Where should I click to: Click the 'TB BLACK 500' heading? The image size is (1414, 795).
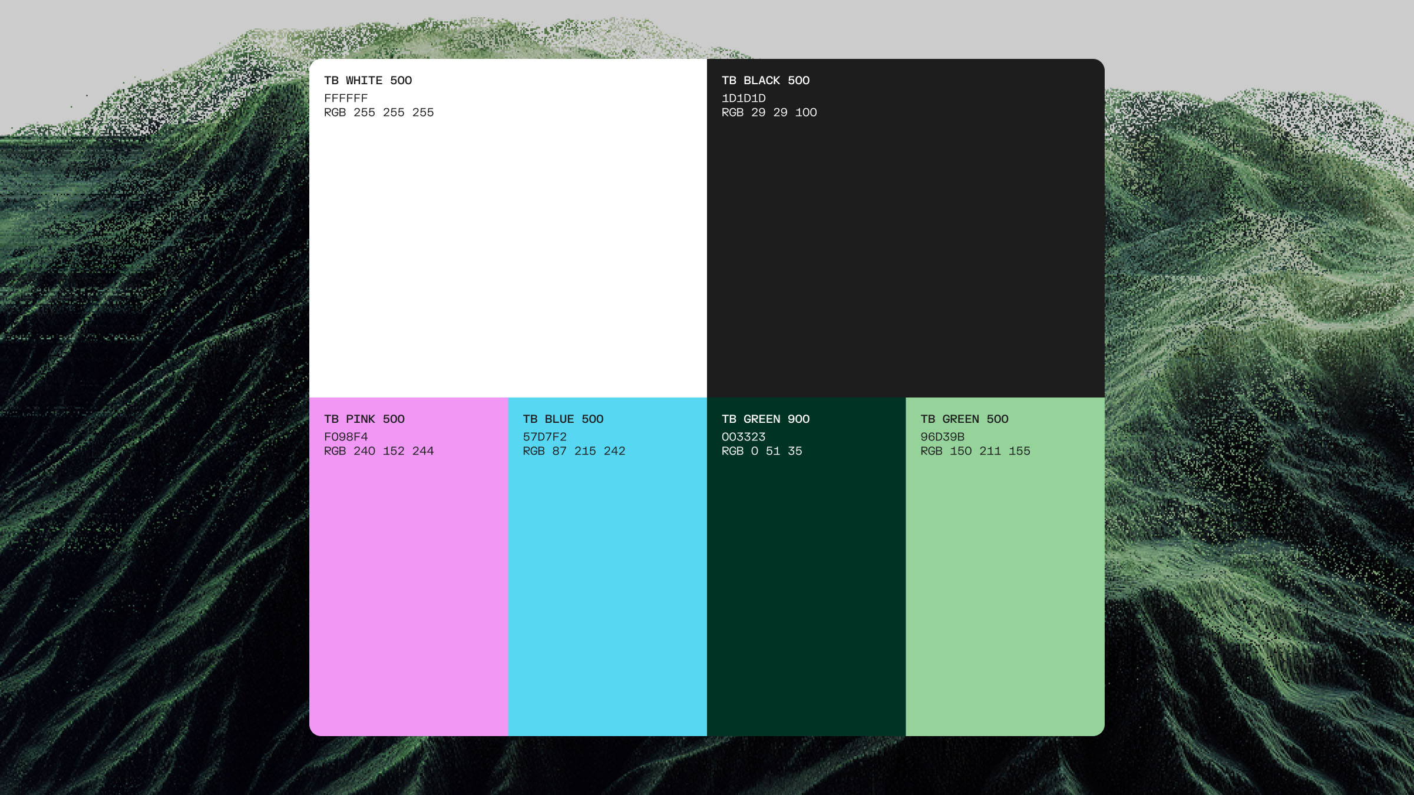click(766, 81)
